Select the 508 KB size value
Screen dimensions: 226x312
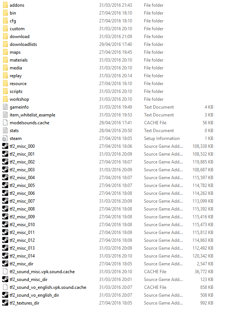coord(207,295)
